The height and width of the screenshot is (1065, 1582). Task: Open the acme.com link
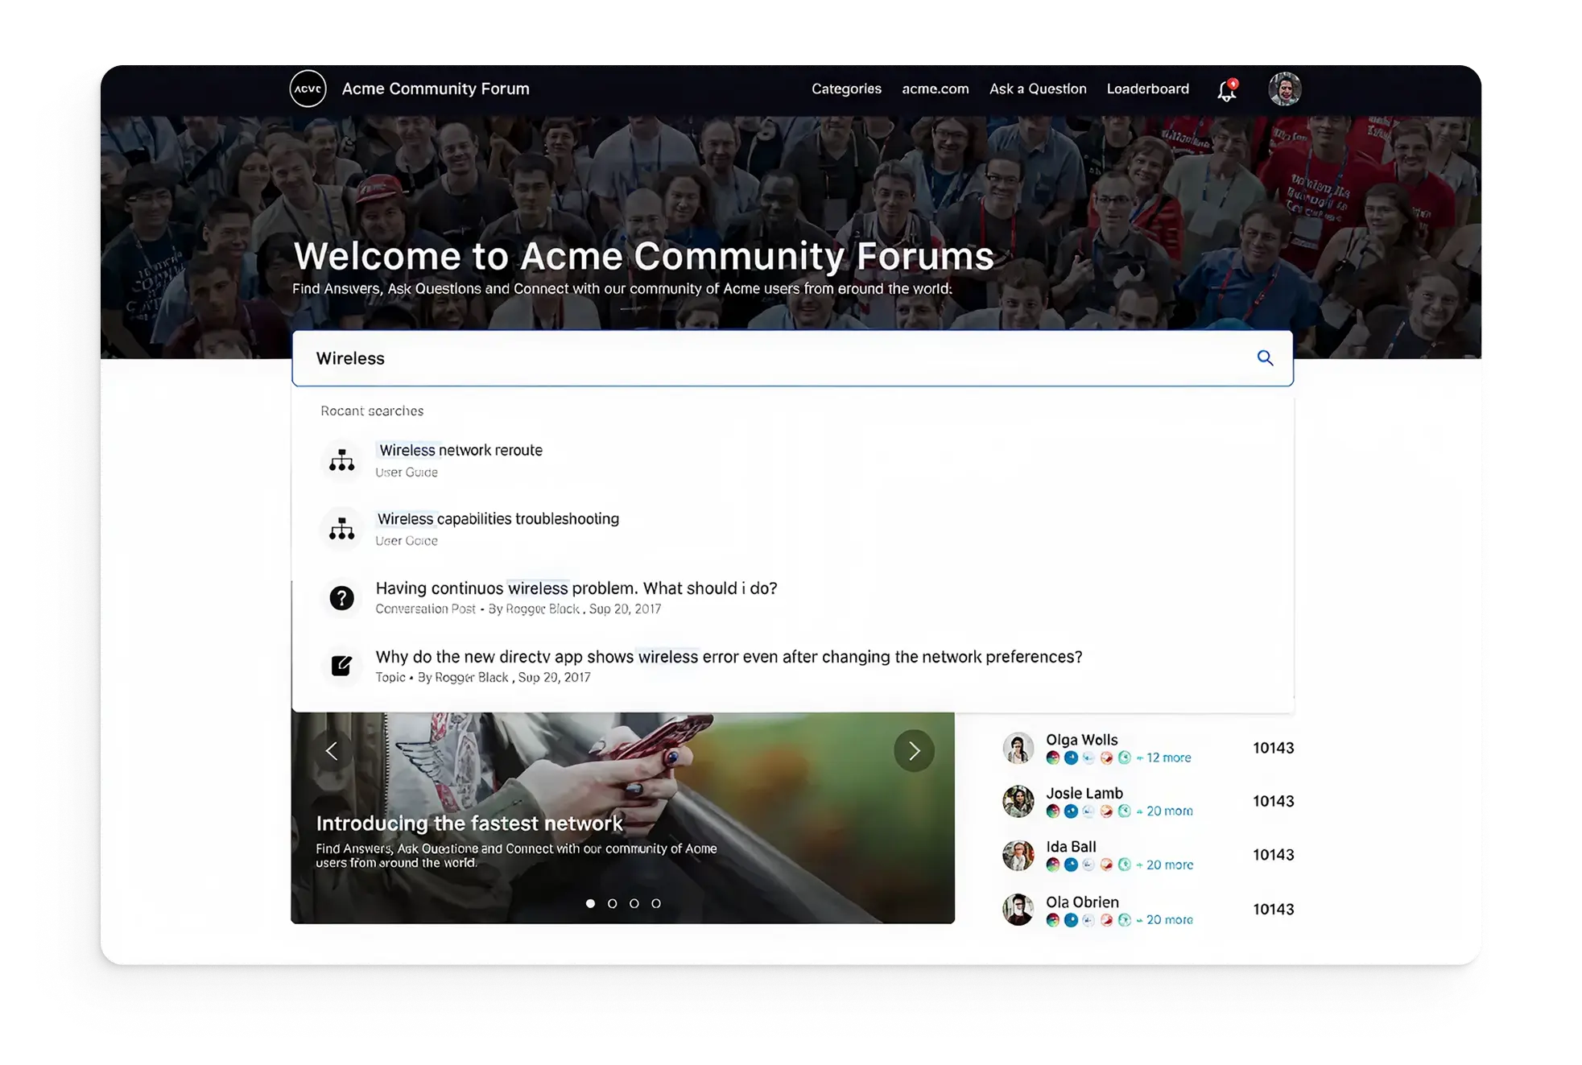(x=935, y=89)
